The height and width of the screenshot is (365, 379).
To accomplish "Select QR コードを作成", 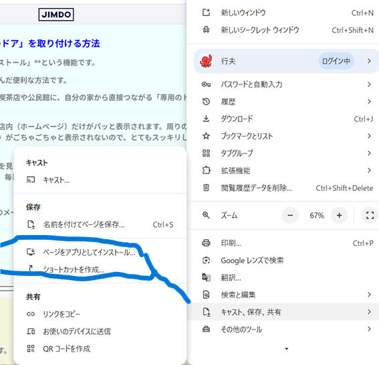I will point(100,348).
